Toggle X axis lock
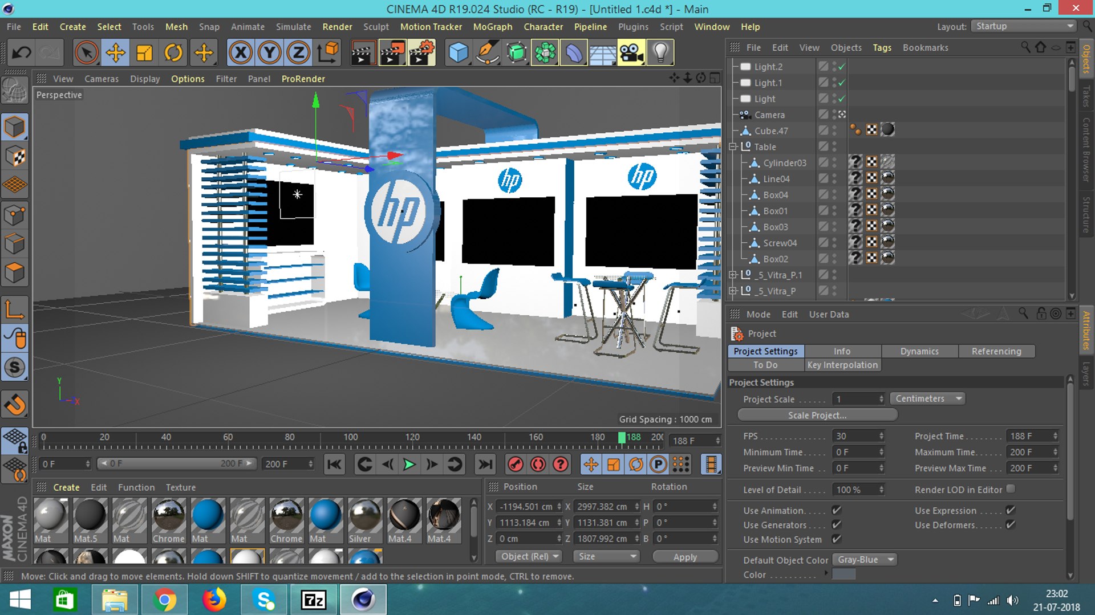 point(241,52)
